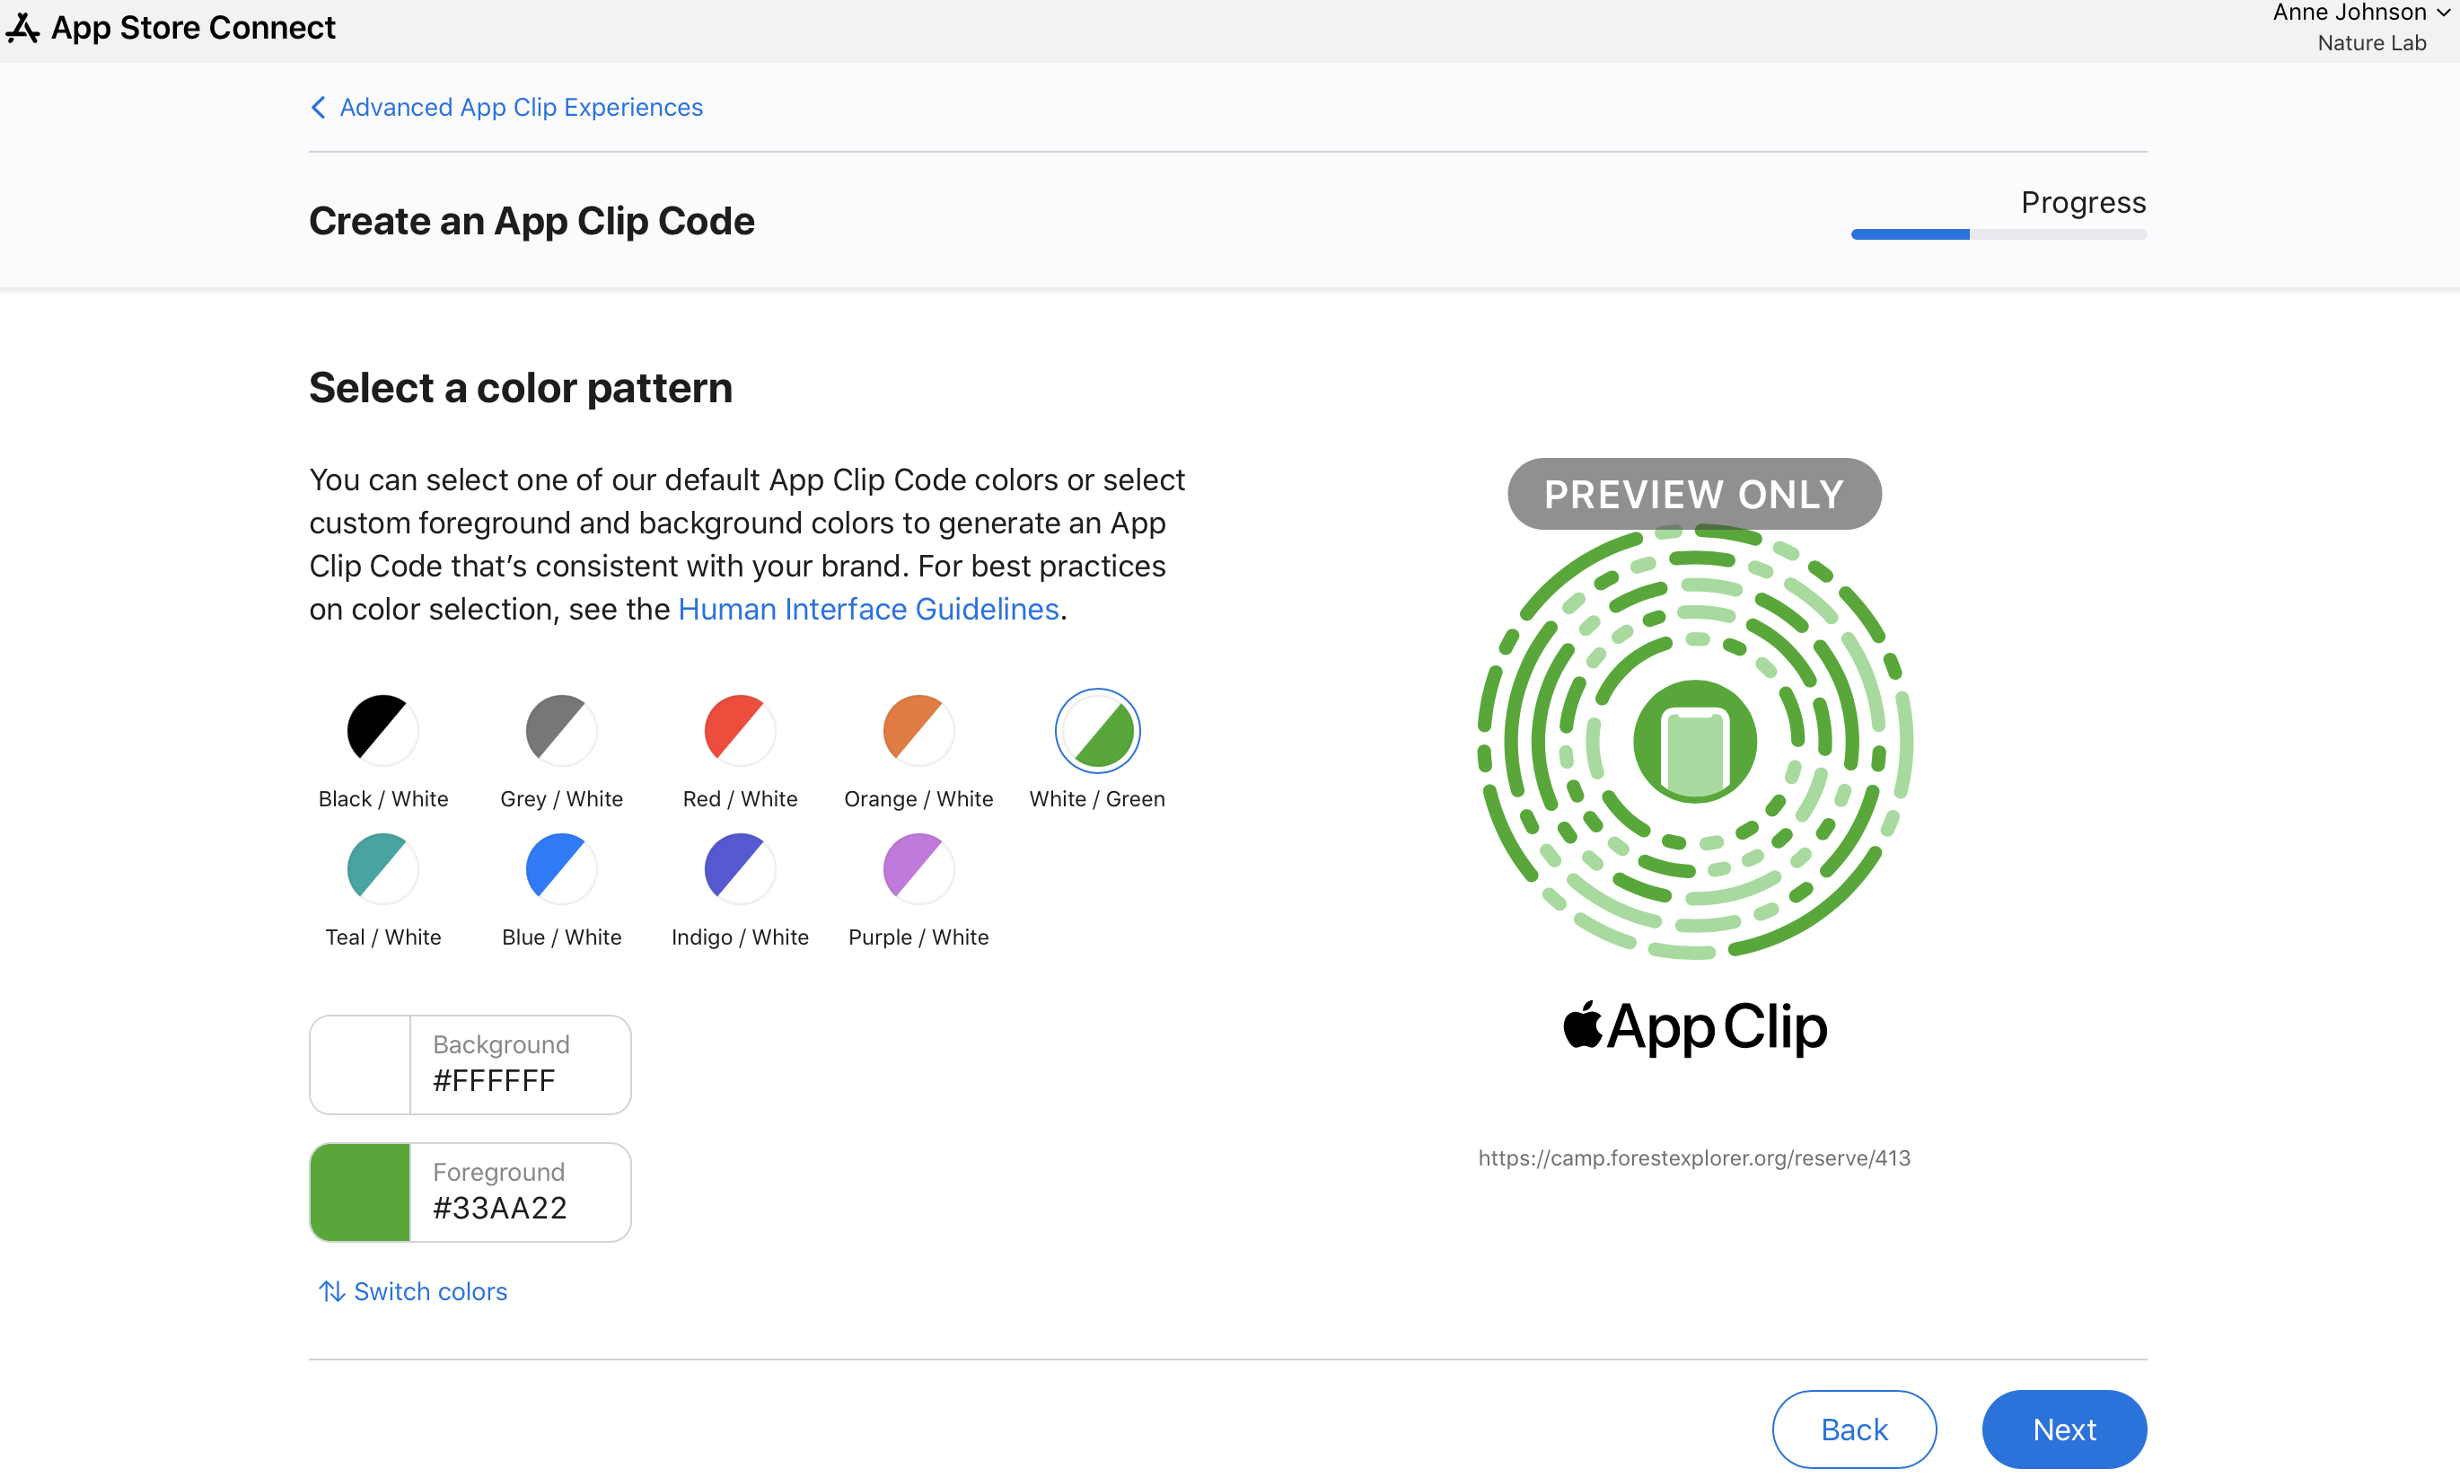
Task: Click the Next button to proceed
Action: coord(2065,1429)
